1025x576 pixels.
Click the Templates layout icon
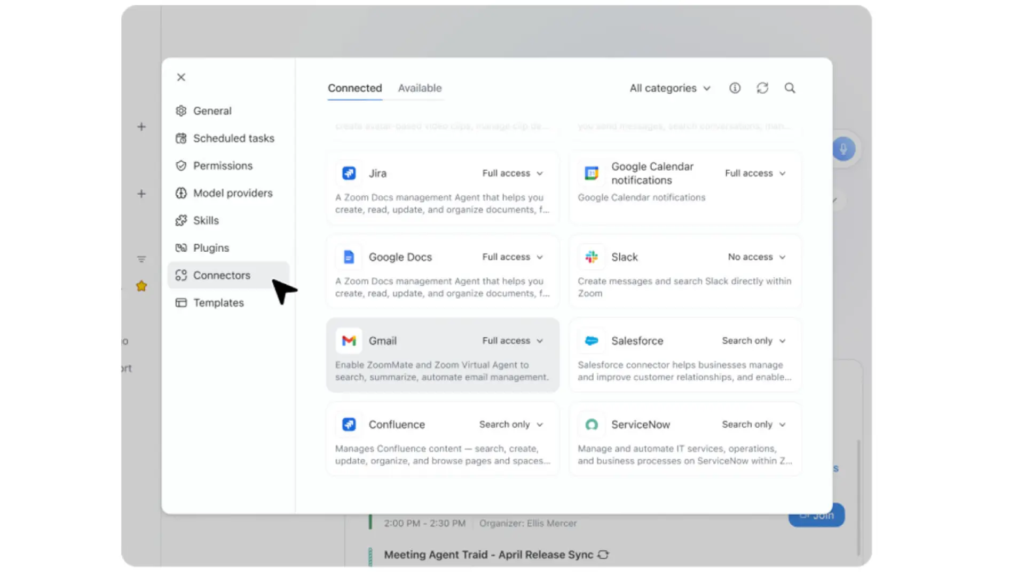181,303
